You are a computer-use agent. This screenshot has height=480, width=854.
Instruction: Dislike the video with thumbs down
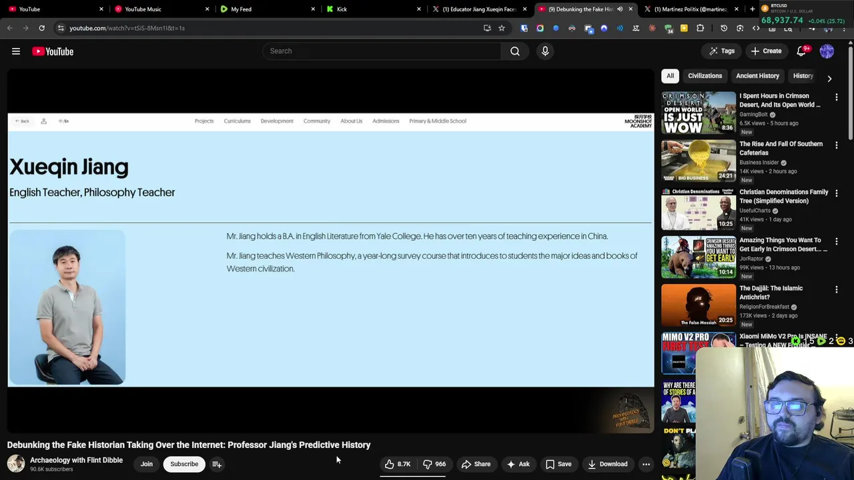(x=434, y=464)
